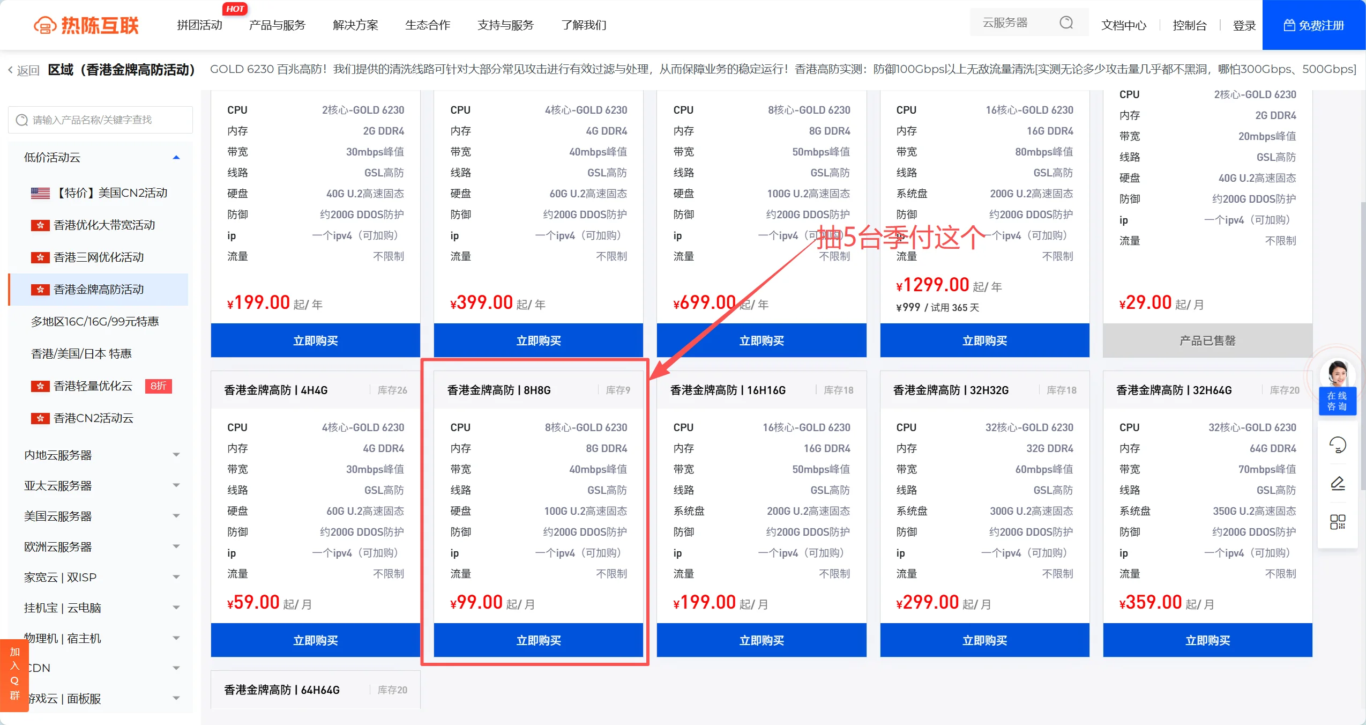Open the 解决方案 menu
Screen dimensions: 1366x725
coord(355,25)
